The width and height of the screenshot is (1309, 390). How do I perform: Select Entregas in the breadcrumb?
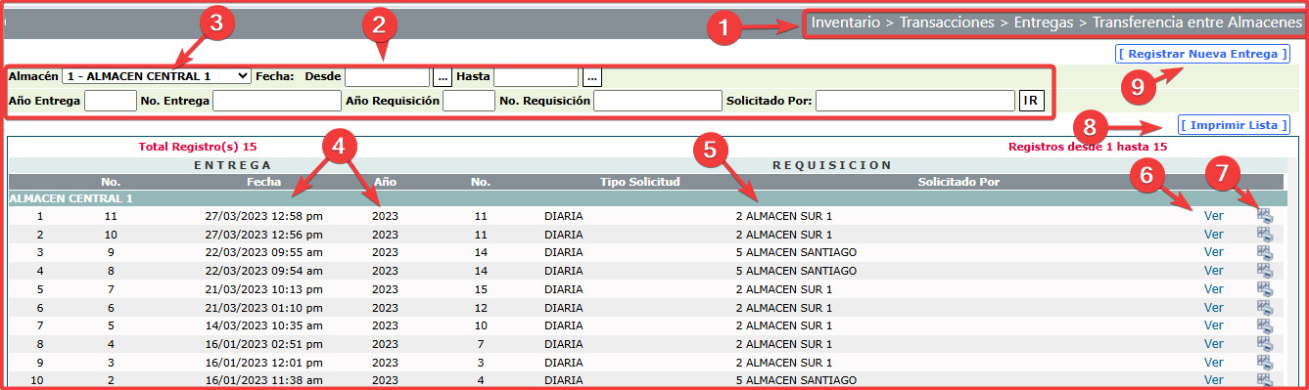tap(1043, 22)
